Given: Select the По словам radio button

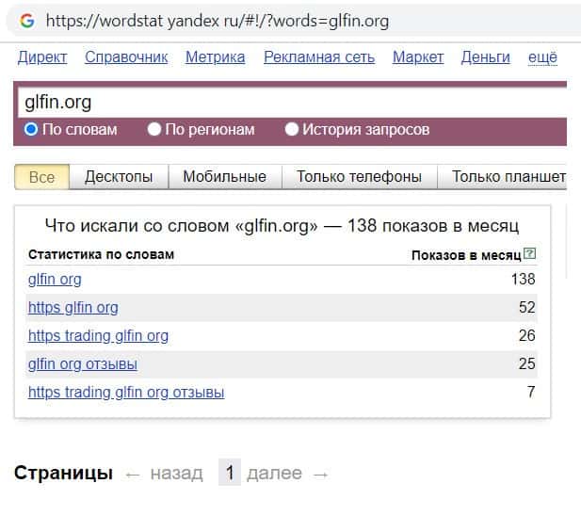Looking at the screenshot, I should tap(31, 129).
